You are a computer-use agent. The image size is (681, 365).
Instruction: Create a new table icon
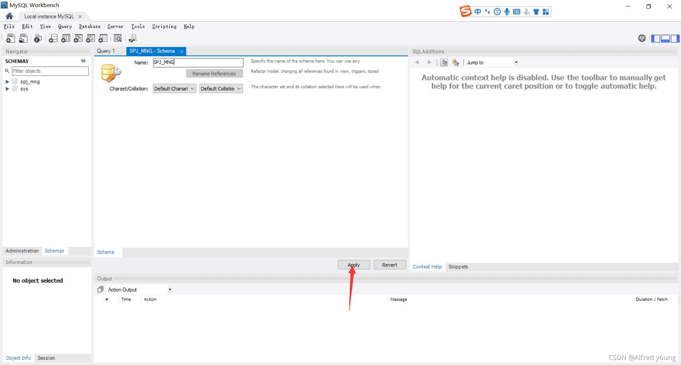[66, 38]
